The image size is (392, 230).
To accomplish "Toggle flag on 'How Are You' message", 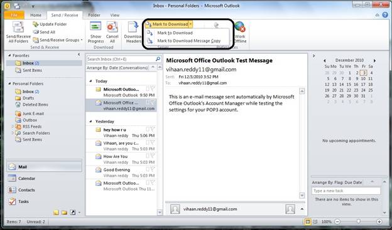I will point(152,156).
